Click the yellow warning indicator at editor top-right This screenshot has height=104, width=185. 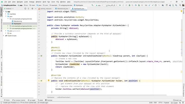(x=182, y=11)
